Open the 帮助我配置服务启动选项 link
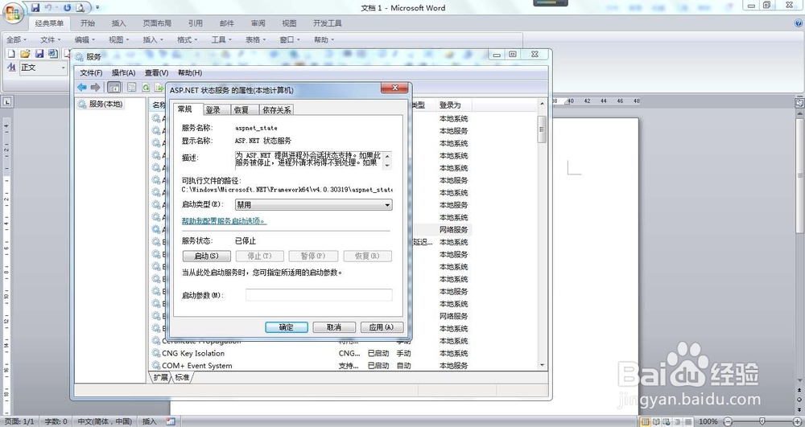 pos(224,221)
